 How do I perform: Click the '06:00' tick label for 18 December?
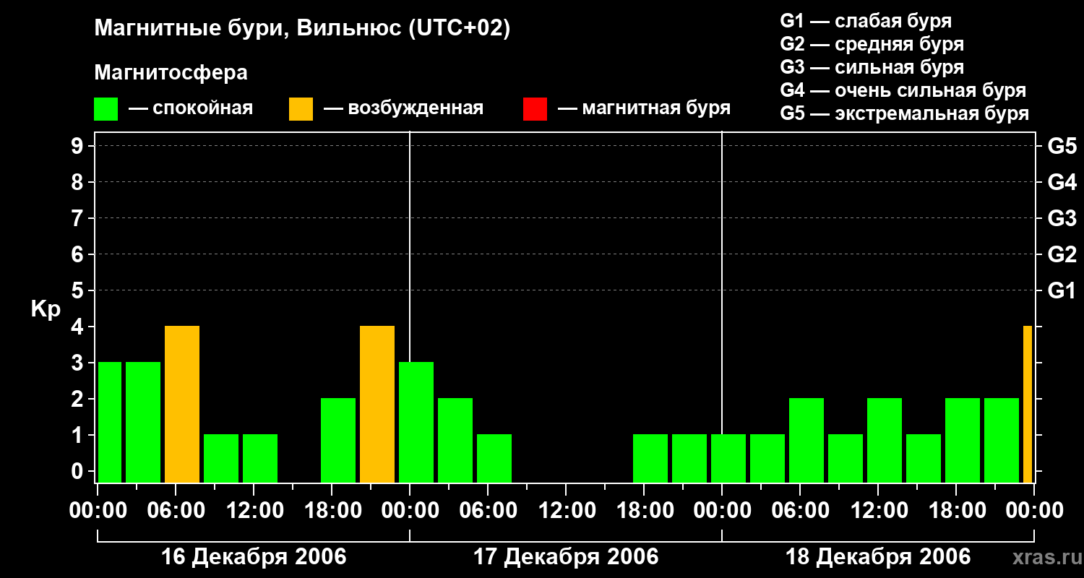(800, 511)
